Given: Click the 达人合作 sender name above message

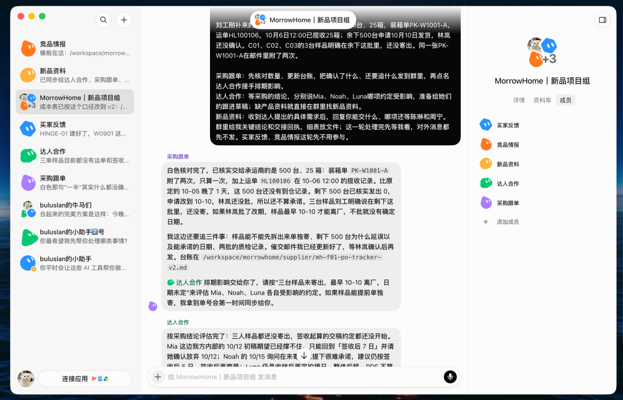Looking at the screenshot, I should [178, 322].
